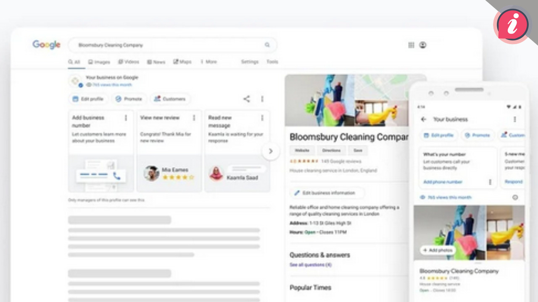The width and height of the screenshot is (538, 302).
Task: Click the info circle beside phone views count
Action: coord(515,198)
